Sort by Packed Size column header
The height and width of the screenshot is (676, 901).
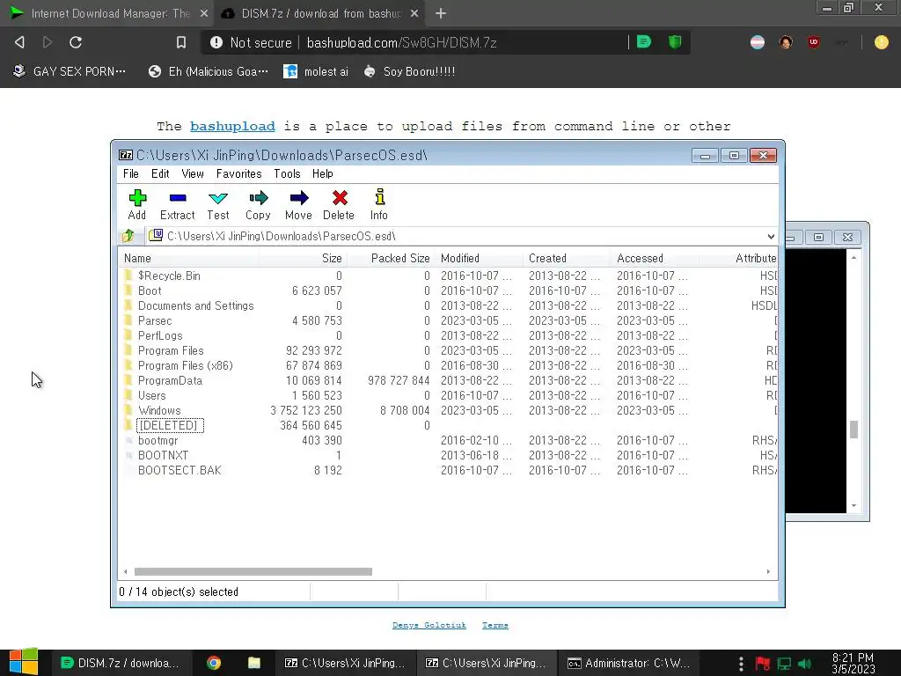coord(391,258)
